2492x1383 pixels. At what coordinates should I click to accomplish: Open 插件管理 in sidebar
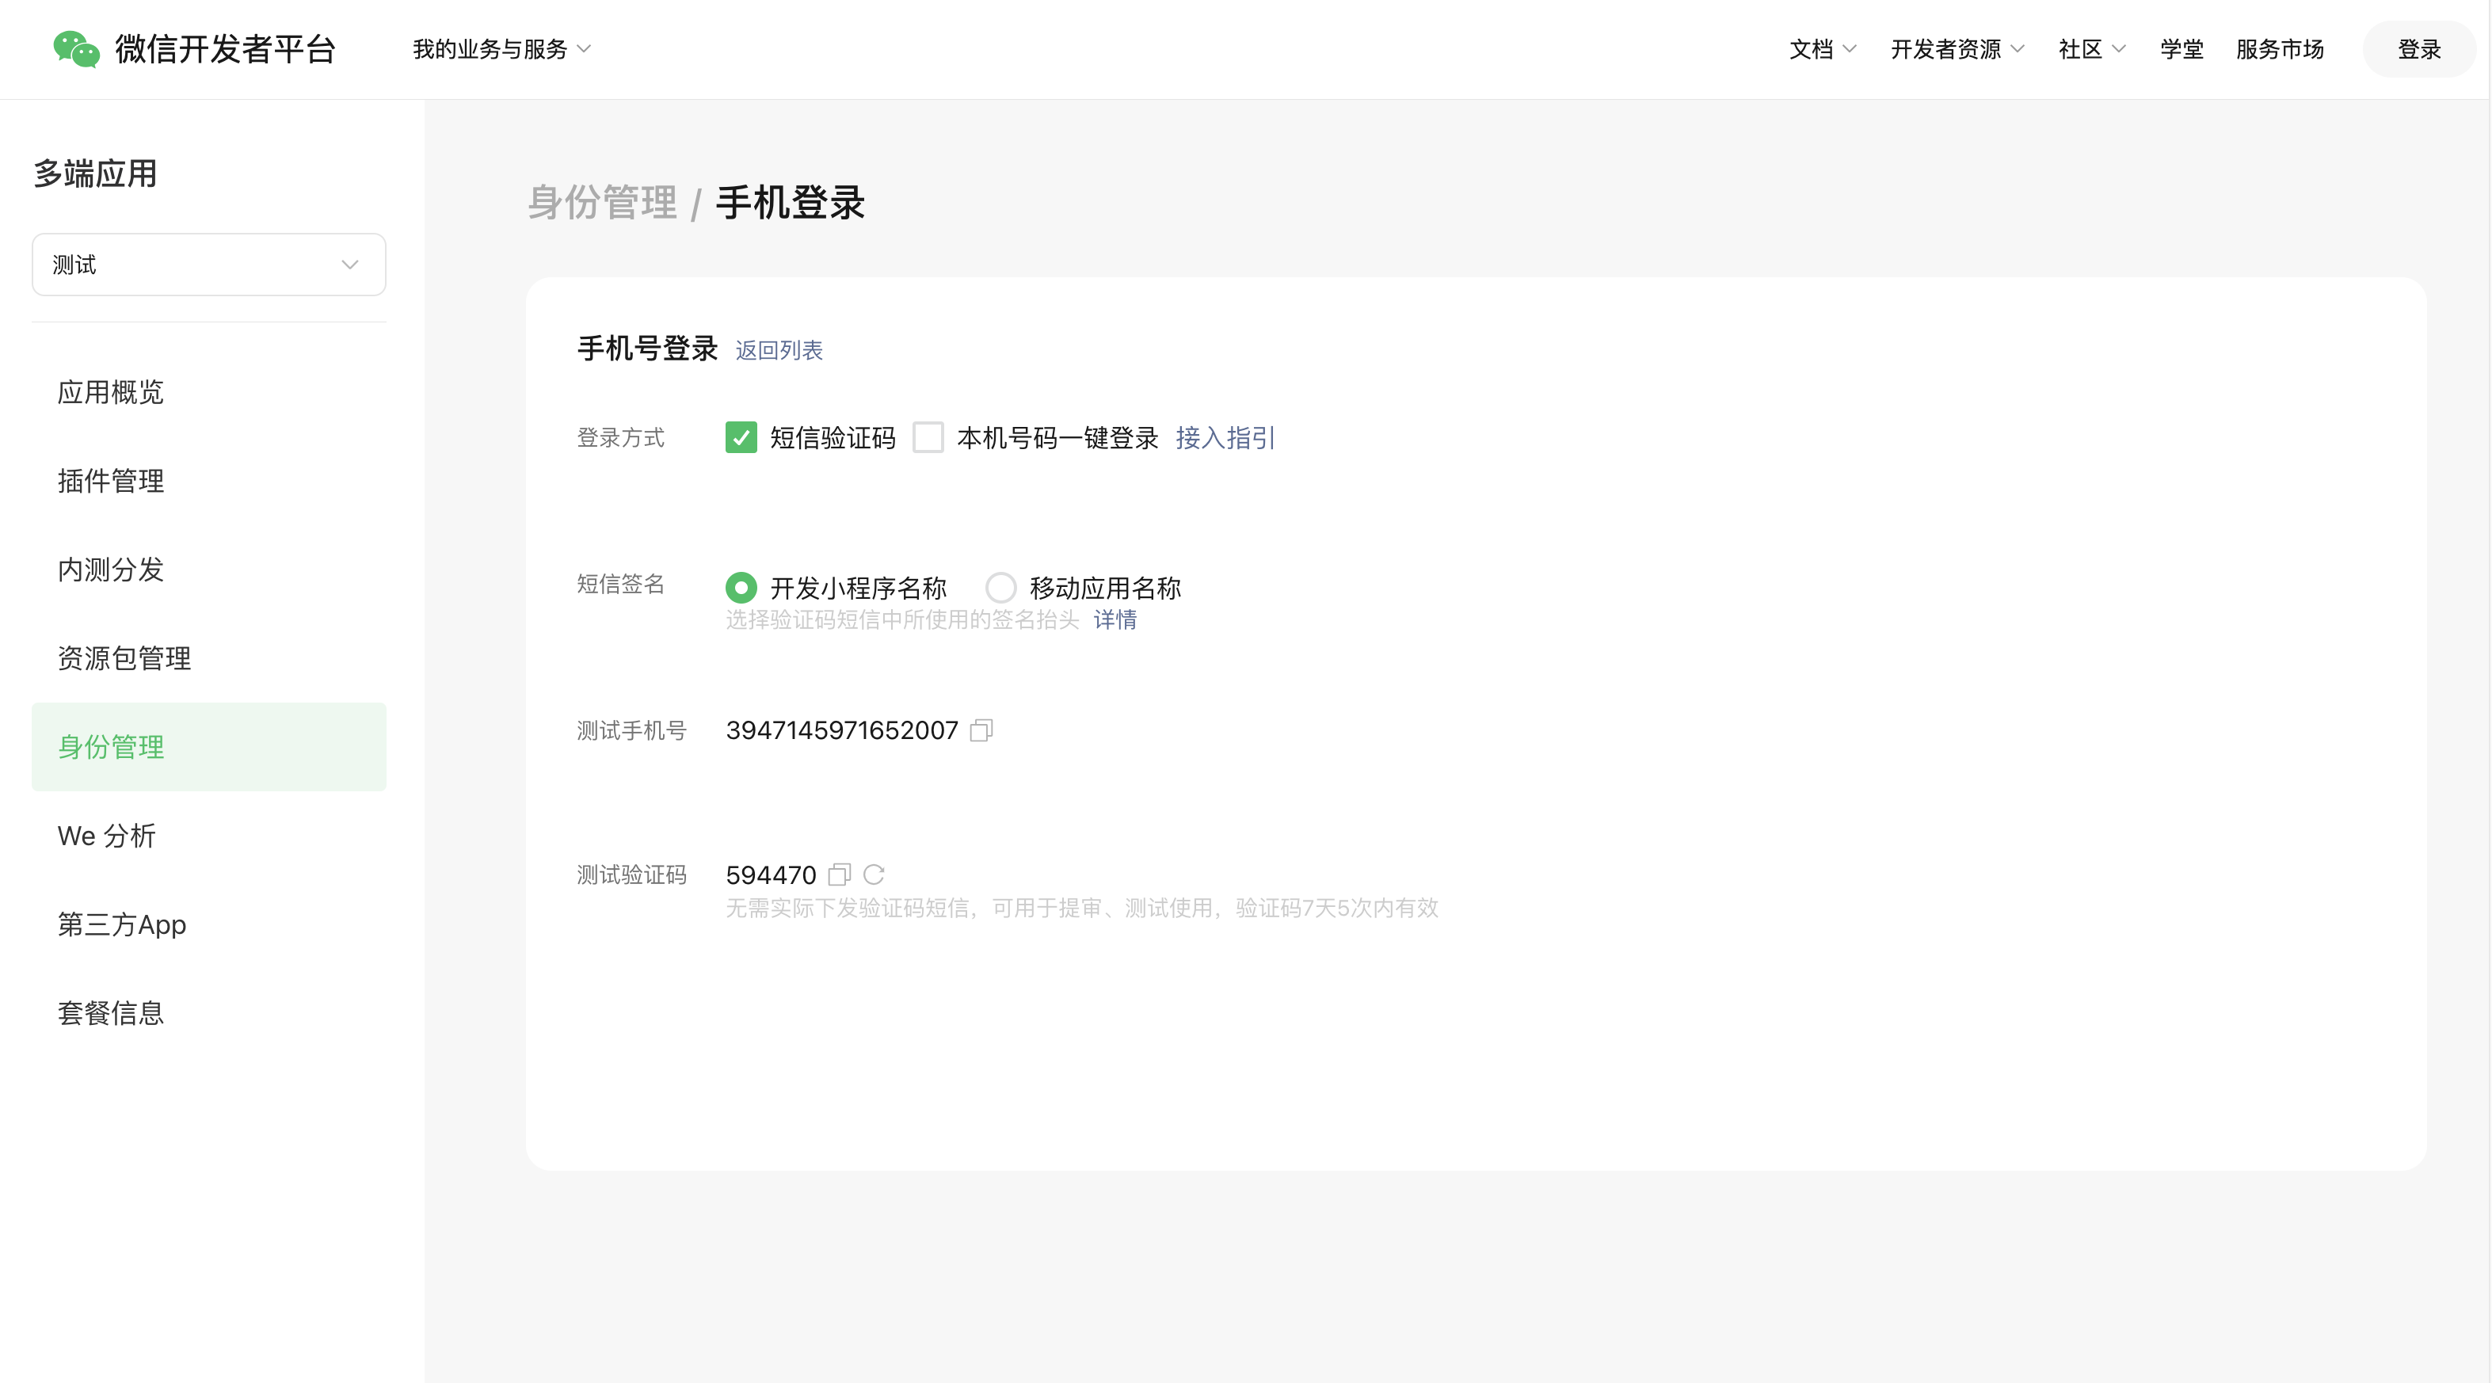[209, 481]
